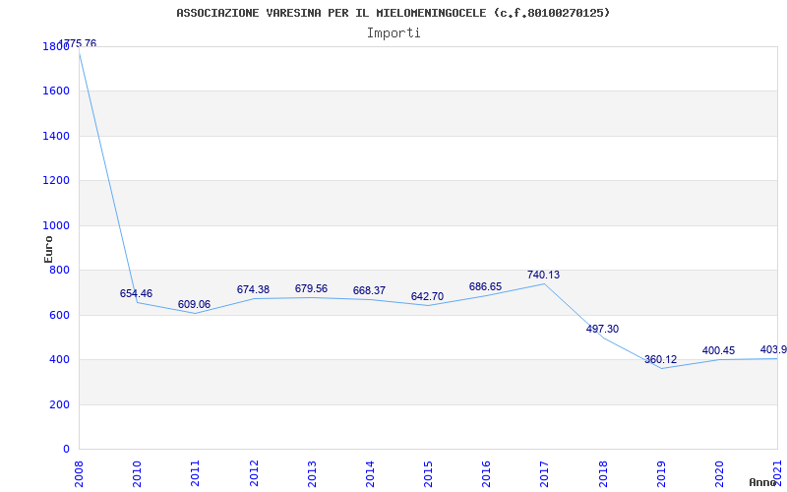The width and height of the screenshot is (787, 492).
Task: Click the Anno axis label
Action: [x=763, y=482]
